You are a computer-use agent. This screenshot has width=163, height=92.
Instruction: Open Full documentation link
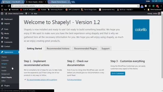pos(74,79)
